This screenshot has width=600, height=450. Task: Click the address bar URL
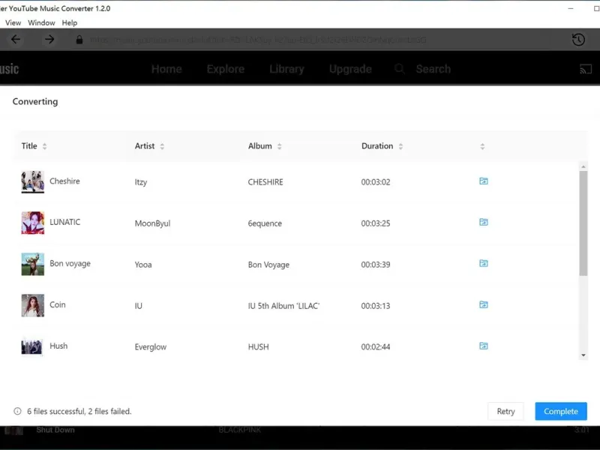pyautogui.click(x=258, y=40)
